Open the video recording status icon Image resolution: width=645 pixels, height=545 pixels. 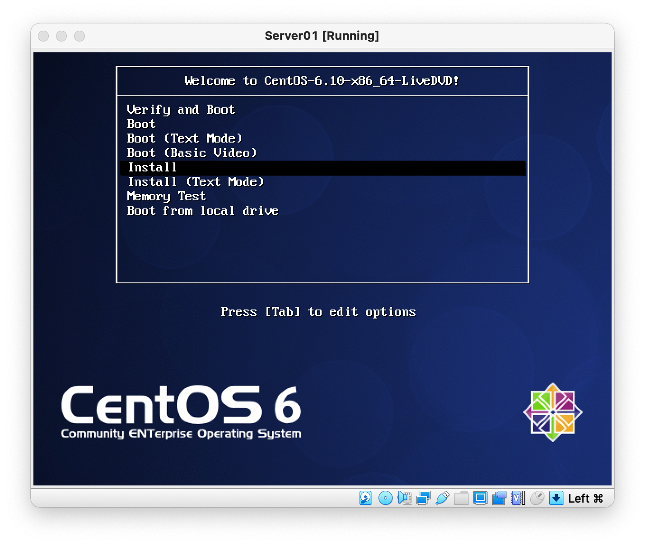(x=499, y=498)
